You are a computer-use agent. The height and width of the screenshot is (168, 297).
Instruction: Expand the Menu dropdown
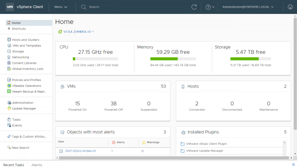[61, 7]
